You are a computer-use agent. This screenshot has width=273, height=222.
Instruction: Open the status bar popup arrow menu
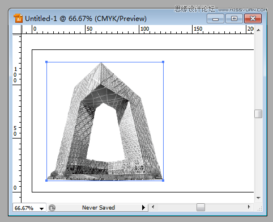pyautogui.click(x=143, y=208)
